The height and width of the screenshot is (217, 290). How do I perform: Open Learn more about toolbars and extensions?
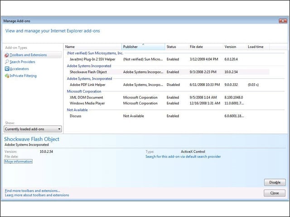37,195
